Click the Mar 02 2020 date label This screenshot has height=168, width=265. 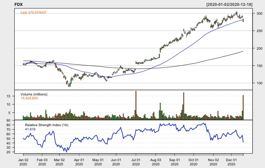point(59,162)
